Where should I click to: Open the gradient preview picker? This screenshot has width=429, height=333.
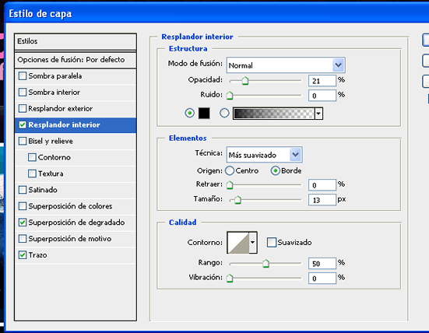273,114
